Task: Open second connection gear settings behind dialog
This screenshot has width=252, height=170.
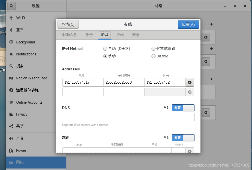Action: point(206,62)
